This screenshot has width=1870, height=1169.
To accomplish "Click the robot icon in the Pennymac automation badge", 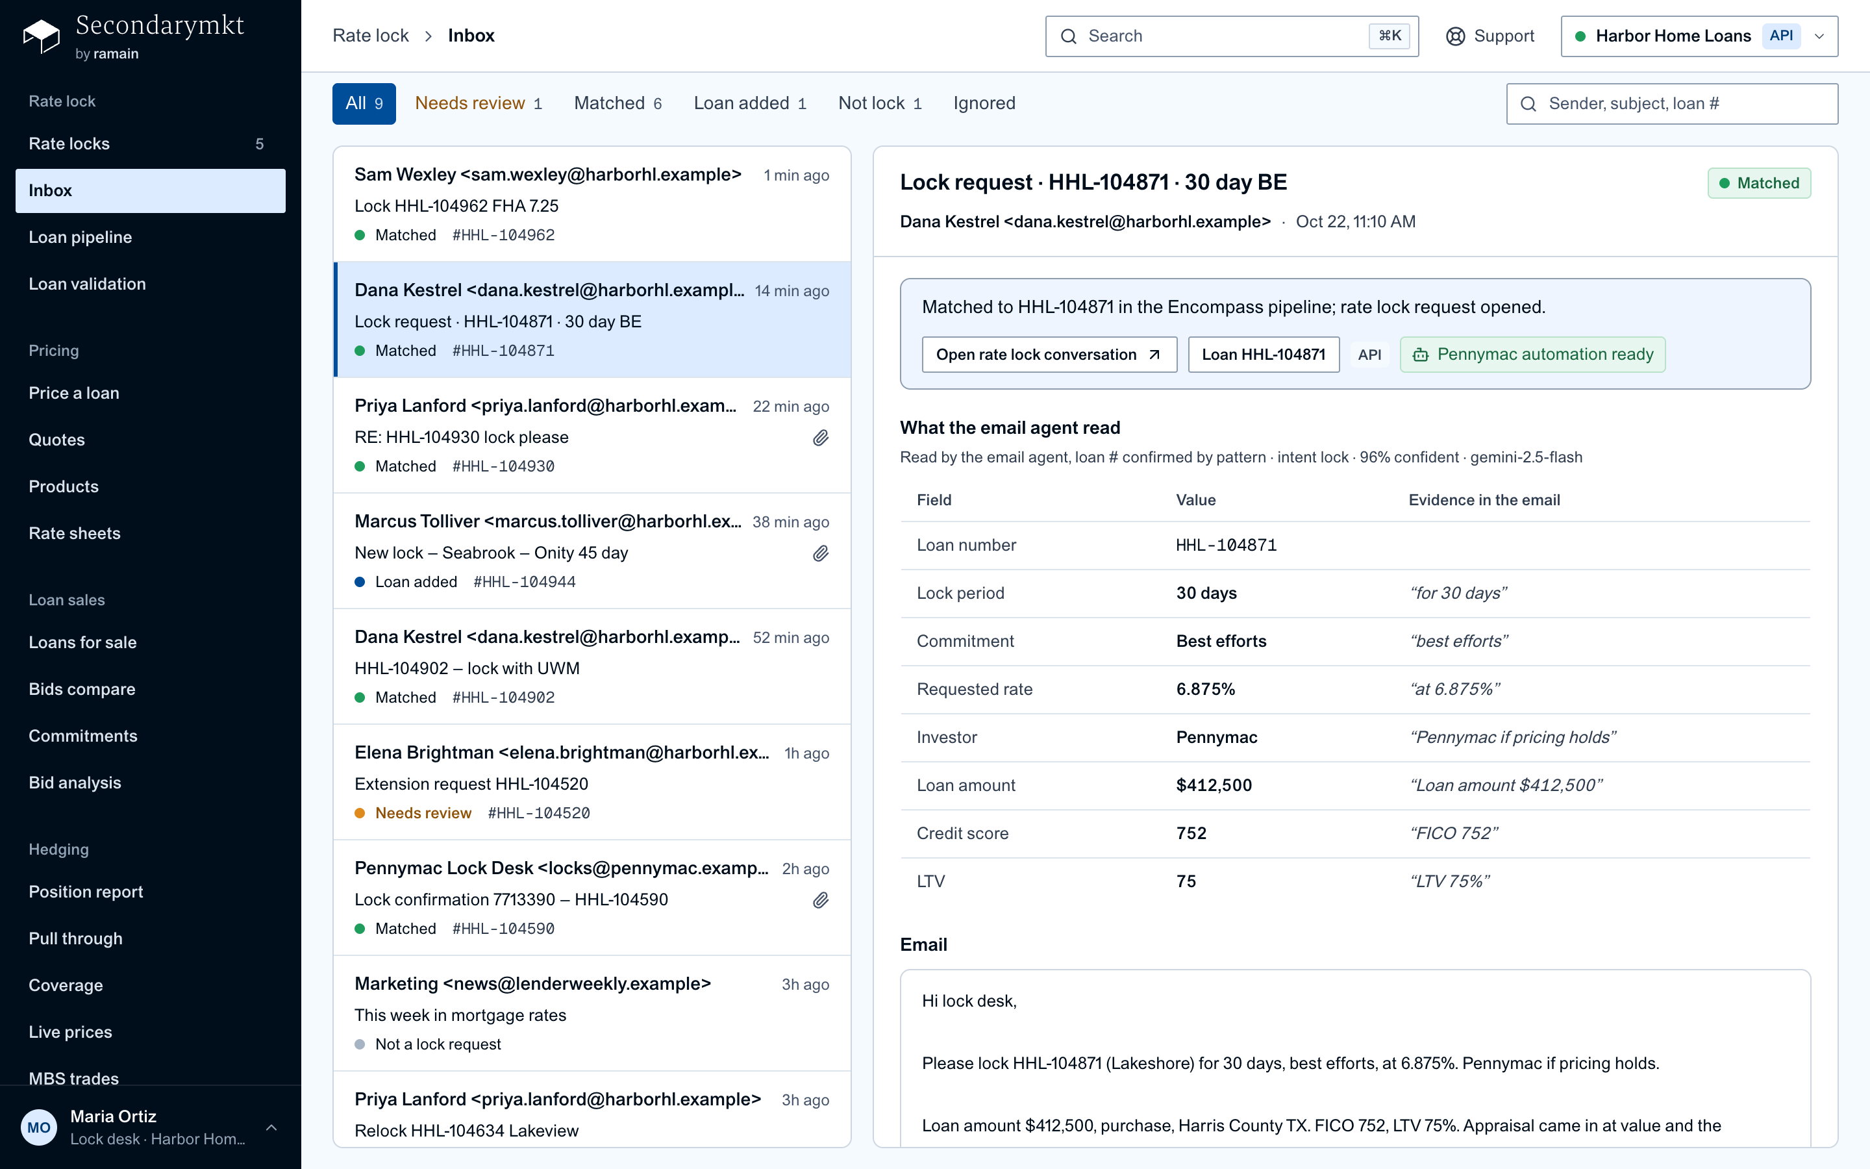I will pyautogui.click(x=1420, y=355).
